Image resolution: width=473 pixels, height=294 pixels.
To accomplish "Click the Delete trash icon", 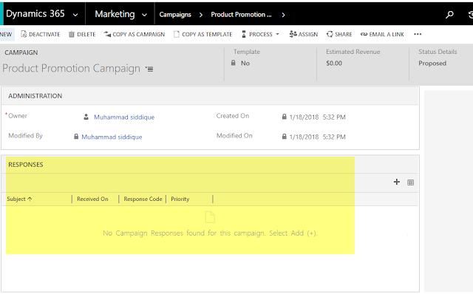I will [x=72, y=35].
